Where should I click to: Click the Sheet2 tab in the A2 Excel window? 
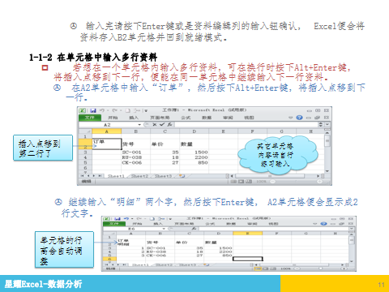(x=139, y=176)
